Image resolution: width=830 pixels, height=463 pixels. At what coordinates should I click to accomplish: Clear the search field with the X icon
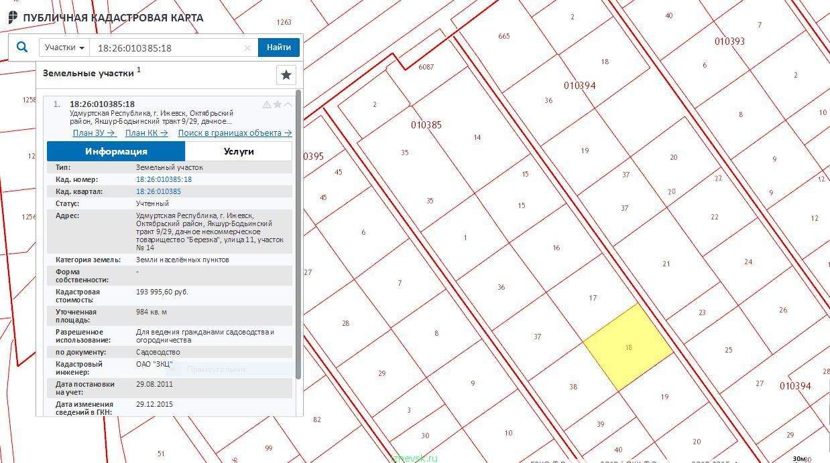247,48
